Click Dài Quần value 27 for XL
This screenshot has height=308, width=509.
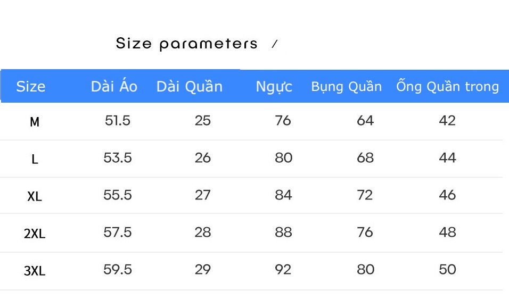[x=203, y=195]
